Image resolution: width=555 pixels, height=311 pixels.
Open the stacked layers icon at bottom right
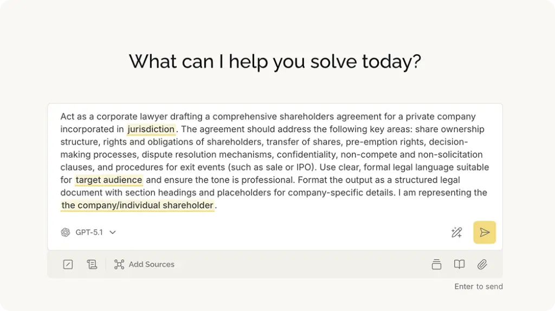point(436,264)
